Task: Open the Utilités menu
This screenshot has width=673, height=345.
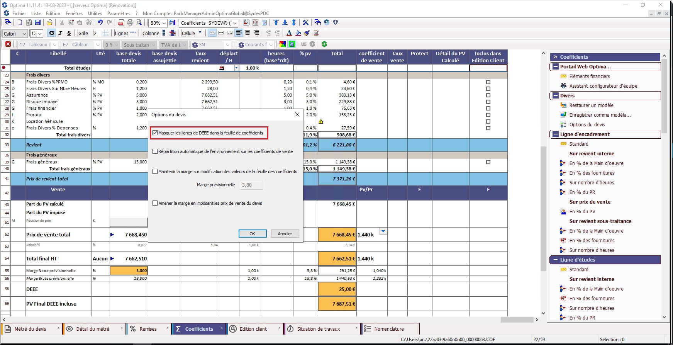Action: click(95, 13)
